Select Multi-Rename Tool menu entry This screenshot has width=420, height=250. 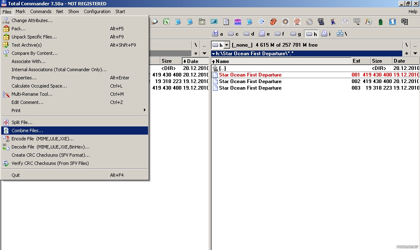(x=75, y=94)
